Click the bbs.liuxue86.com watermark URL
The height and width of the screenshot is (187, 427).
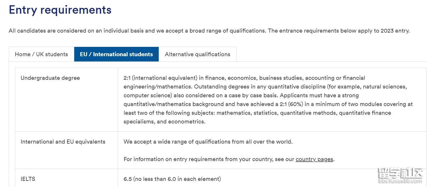pyautogui.click(x=400, y=181)
